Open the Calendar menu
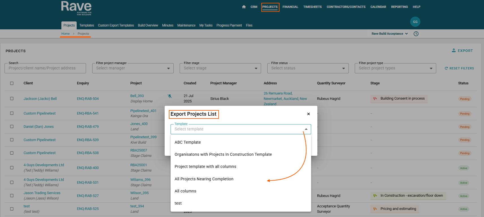The width and height of the screenshot is (484, 217). [x=378, y=7]
